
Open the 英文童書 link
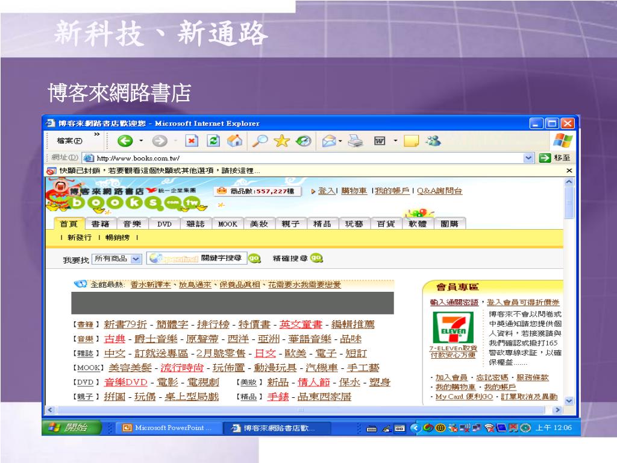pos(301,324)
